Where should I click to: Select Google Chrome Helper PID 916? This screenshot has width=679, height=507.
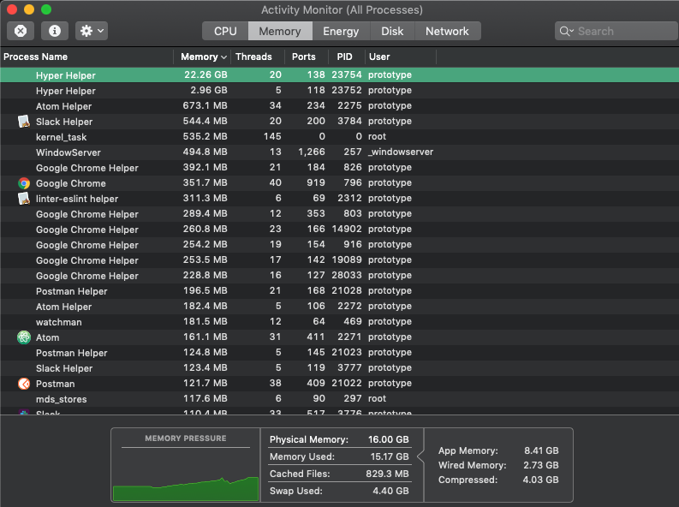(x=339, y=245)
